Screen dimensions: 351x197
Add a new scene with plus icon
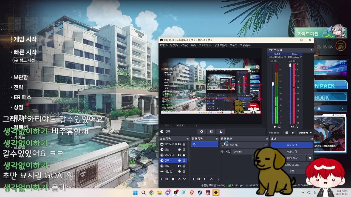[193, 179]
